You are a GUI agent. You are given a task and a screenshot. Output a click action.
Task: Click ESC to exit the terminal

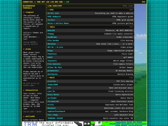[143, 2]
